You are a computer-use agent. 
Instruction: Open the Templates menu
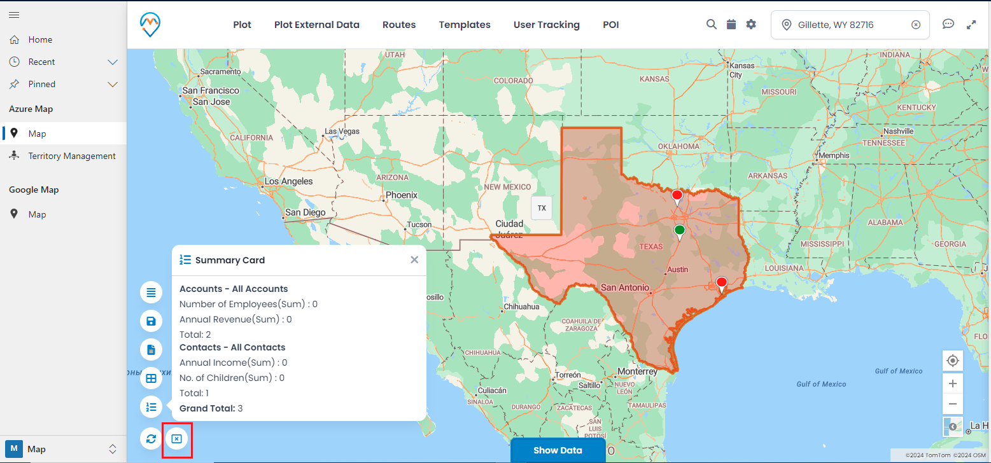[x=465, y=25]
